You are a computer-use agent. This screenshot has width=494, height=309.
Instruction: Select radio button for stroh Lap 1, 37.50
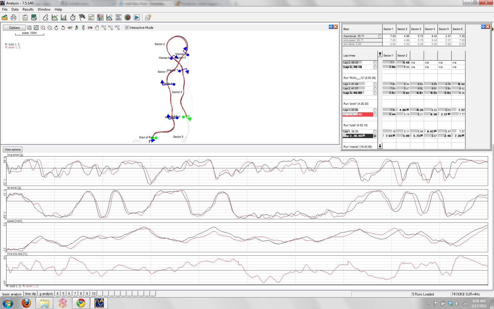375,110
